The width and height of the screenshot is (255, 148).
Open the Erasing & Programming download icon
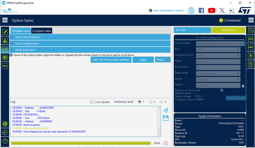tap(5, 40)
